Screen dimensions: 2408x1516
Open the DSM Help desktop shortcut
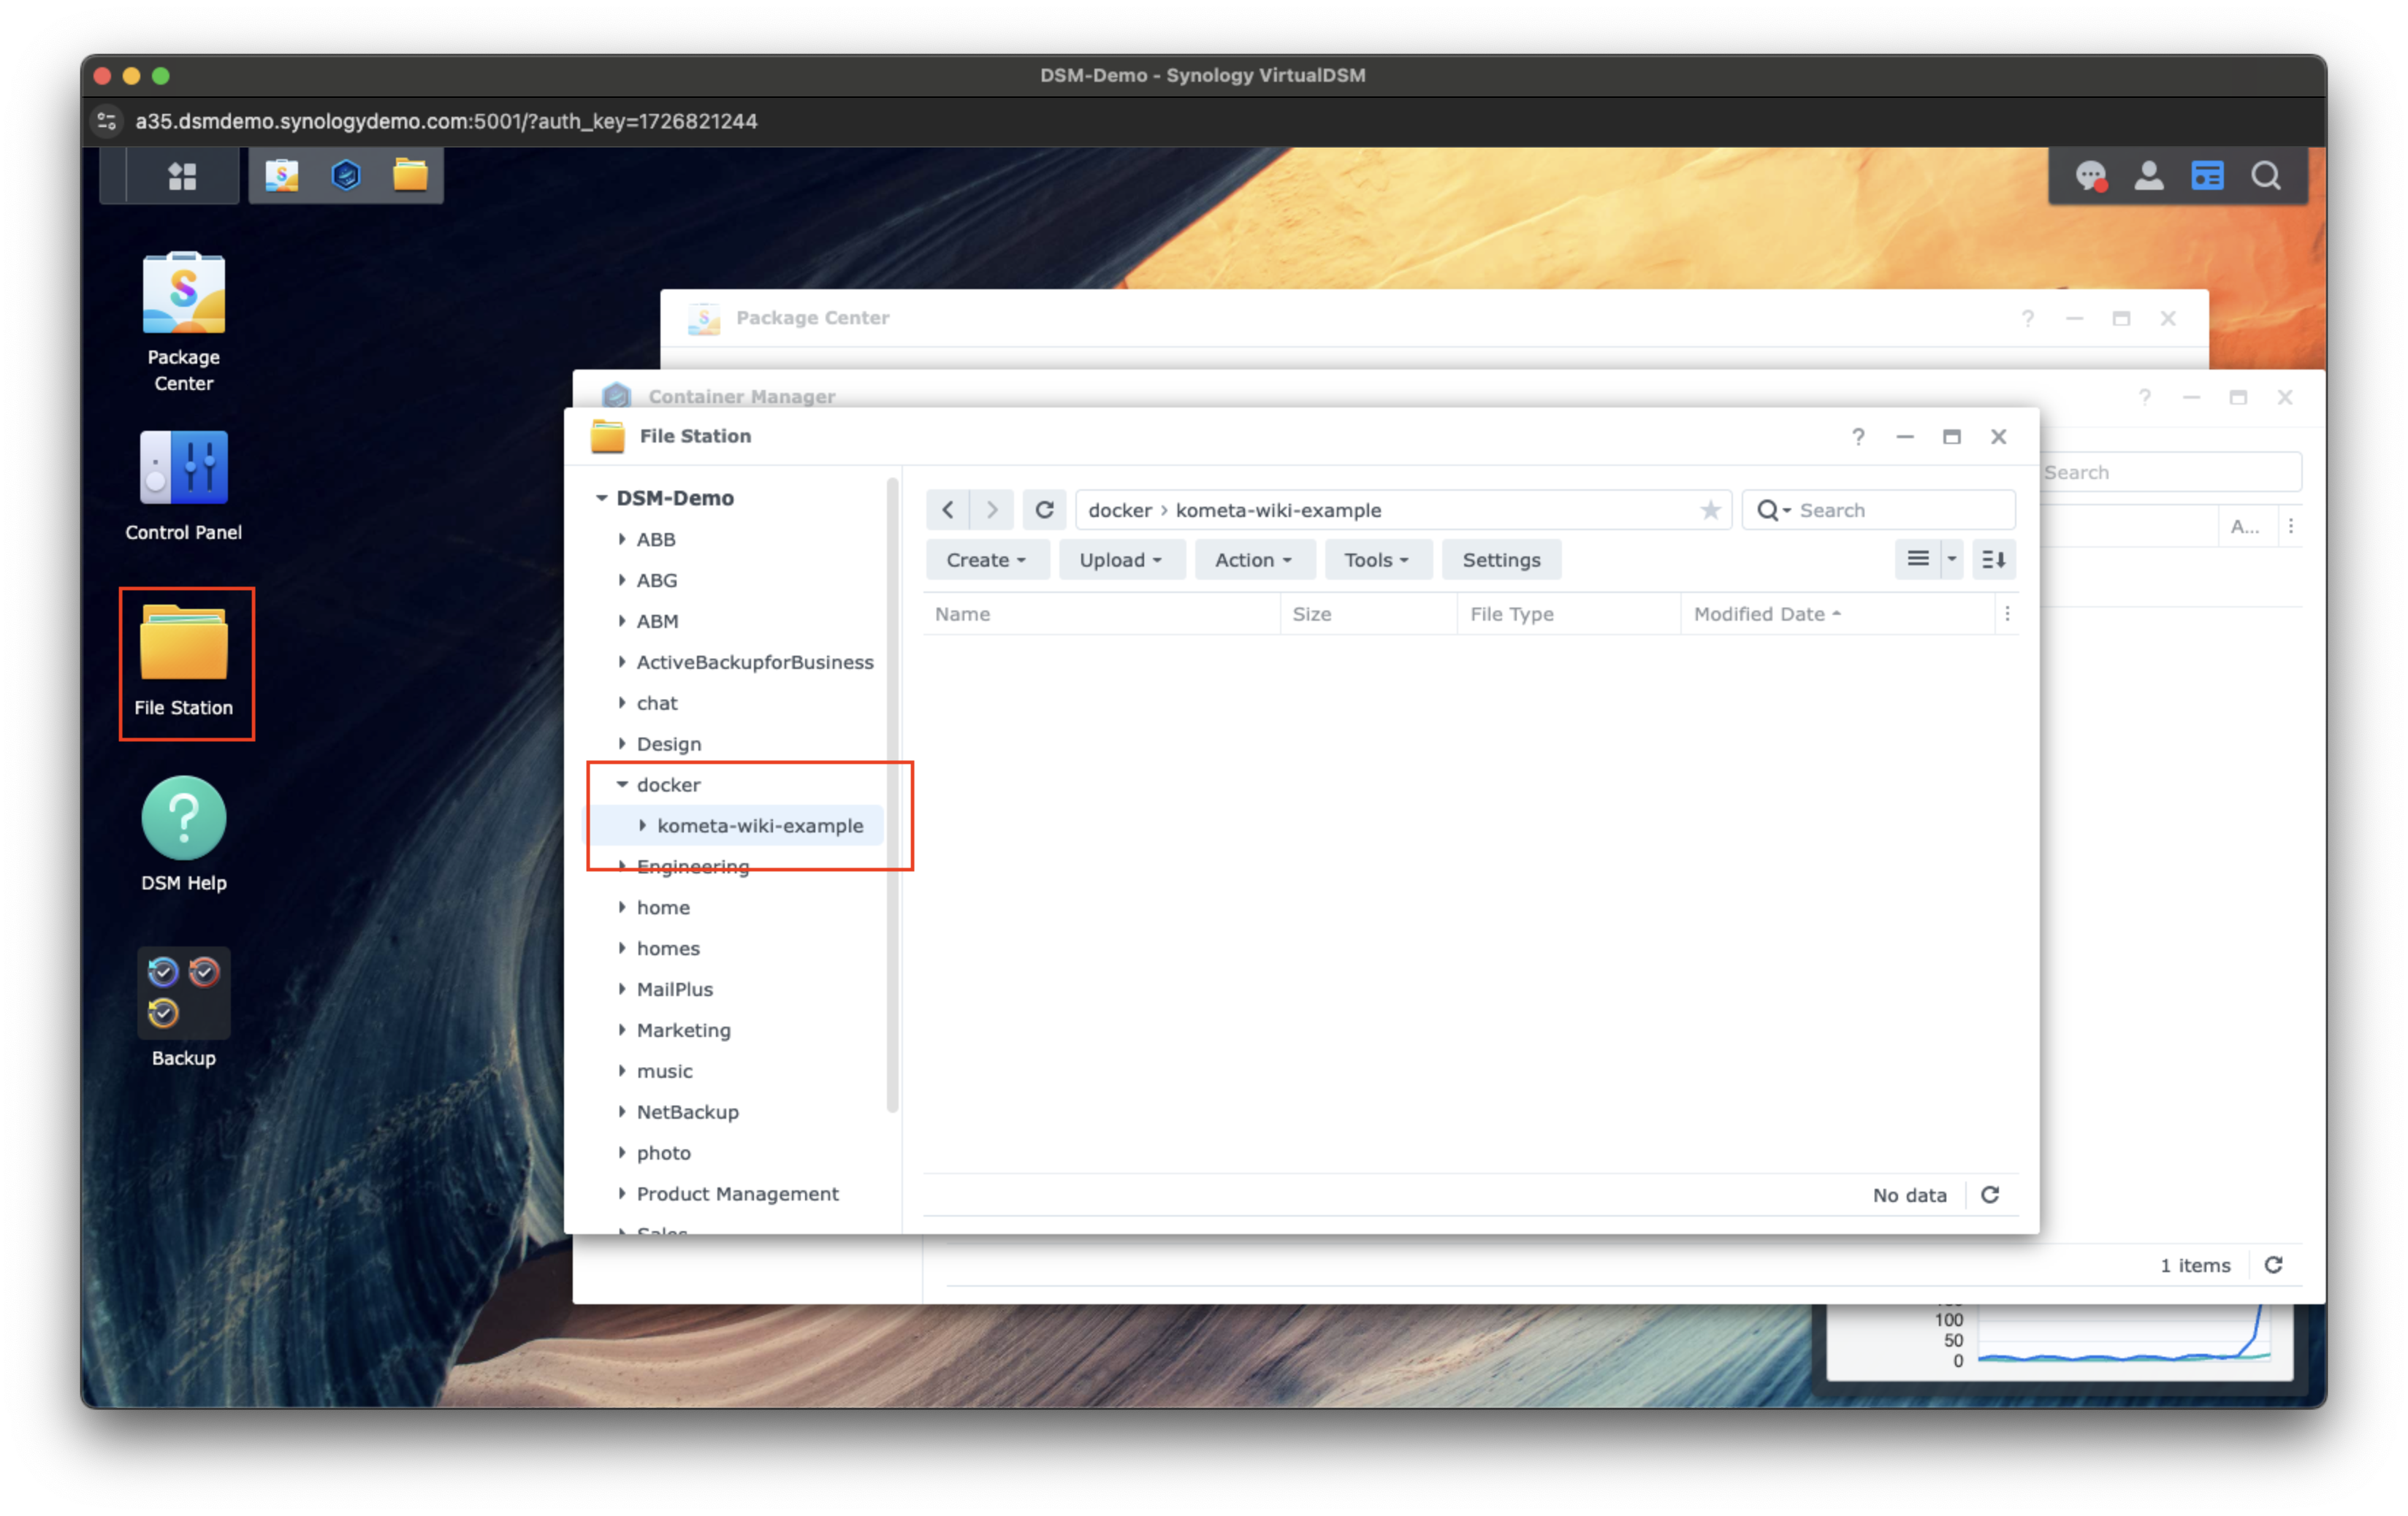pyautogui.click(x=184, y=835)
